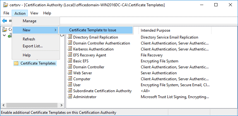238x116 pixels.
Task: Select Domain Controller Authentication template name
Action: click(x=102, y=43)
